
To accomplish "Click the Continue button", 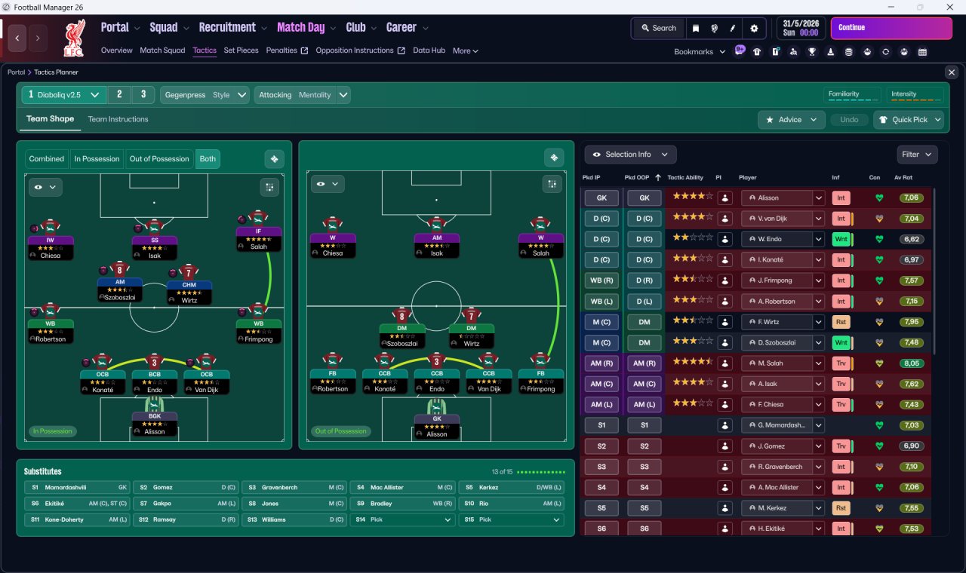I will pyautogui.click(x=891, y=28).
